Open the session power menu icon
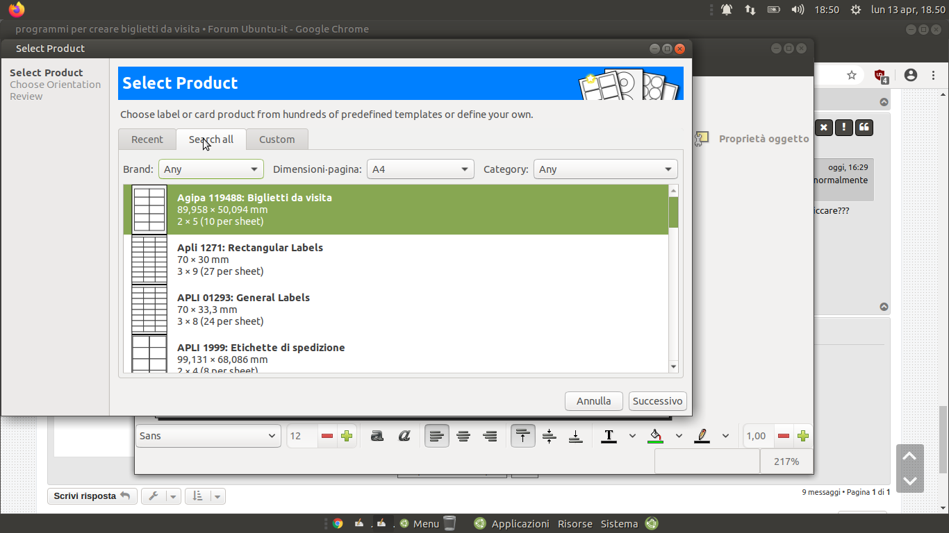Screen dimensions: 949x533 pos(856,10)
